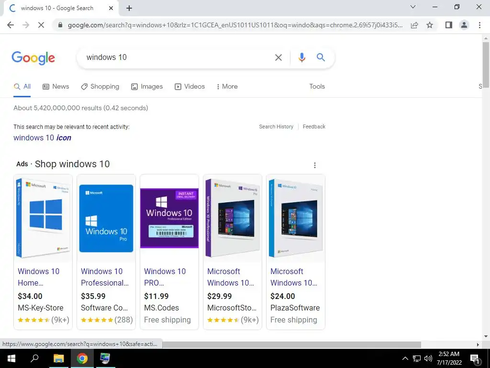490x368 pixels.
Task: Switch to the Images tab
Action: click(x=147, y=87)
